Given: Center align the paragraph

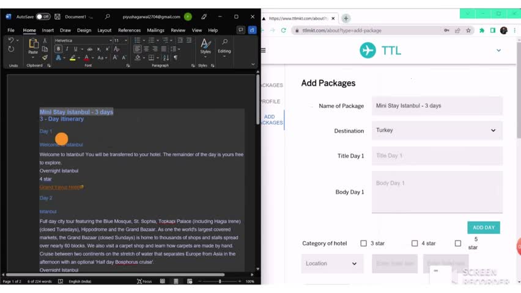Looking at the screenshot, I should tap(146, 49).
